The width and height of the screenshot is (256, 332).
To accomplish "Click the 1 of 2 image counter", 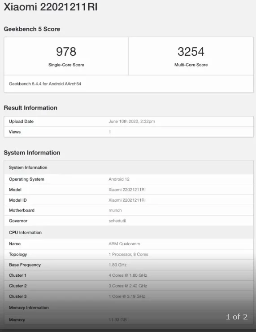I will click(237, 317).
